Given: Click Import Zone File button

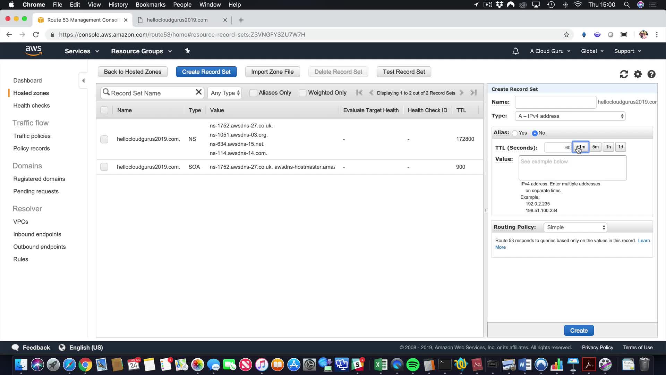Looking at the screenshot, I should pyautogui.click(x=272, y=72).
